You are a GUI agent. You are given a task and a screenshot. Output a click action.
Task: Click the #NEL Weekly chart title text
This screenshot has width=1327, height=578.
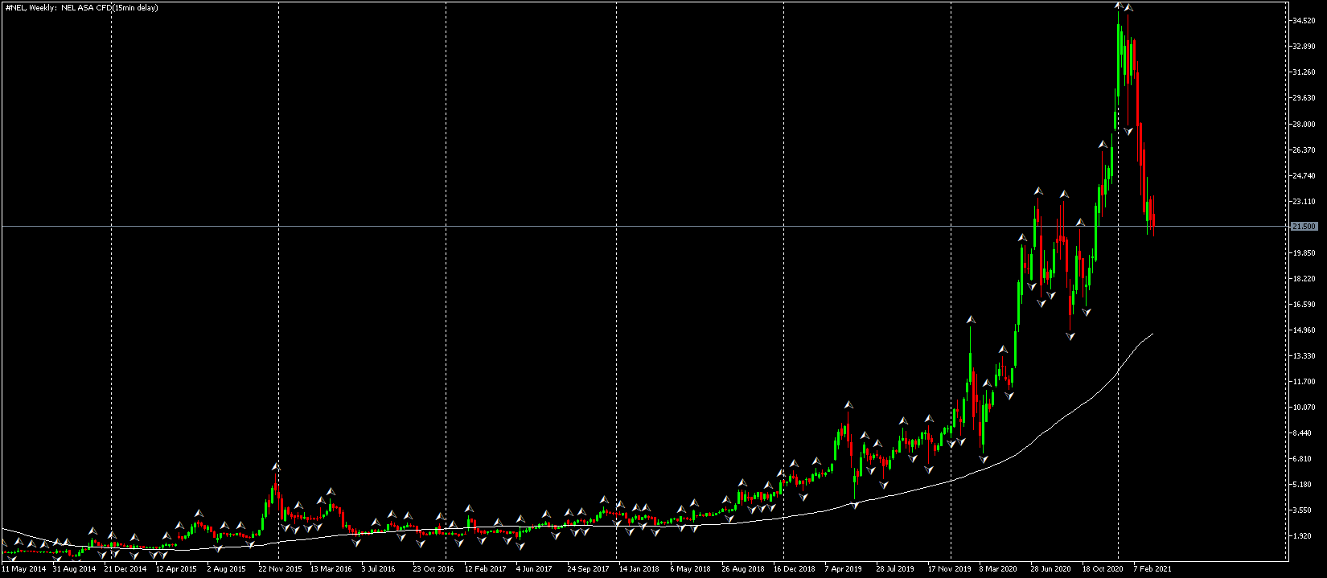pos(81,7)
